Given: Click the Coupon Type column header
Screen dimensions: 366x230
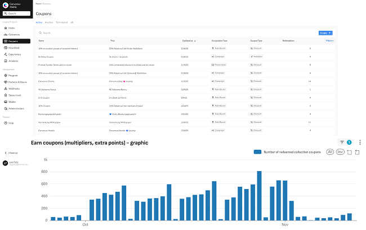Looking at the screenshot, I should point(256,41).
